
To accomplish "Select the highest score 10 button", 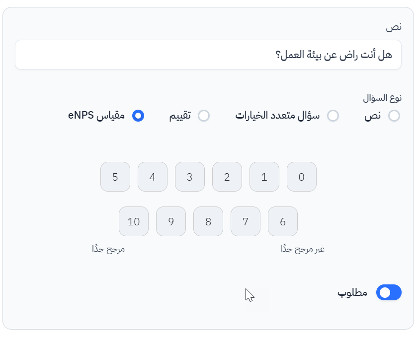I will [x=134, y=221].
